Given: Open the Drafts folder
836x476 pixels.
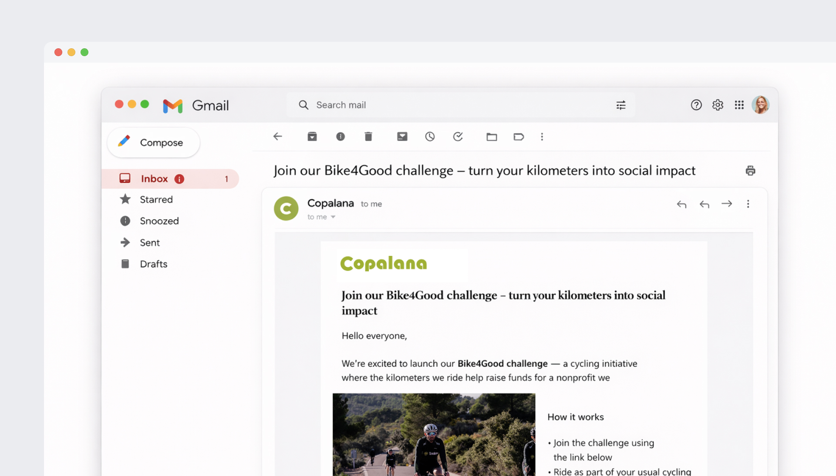Looking at the screenshot, I should tap(153, 264).
